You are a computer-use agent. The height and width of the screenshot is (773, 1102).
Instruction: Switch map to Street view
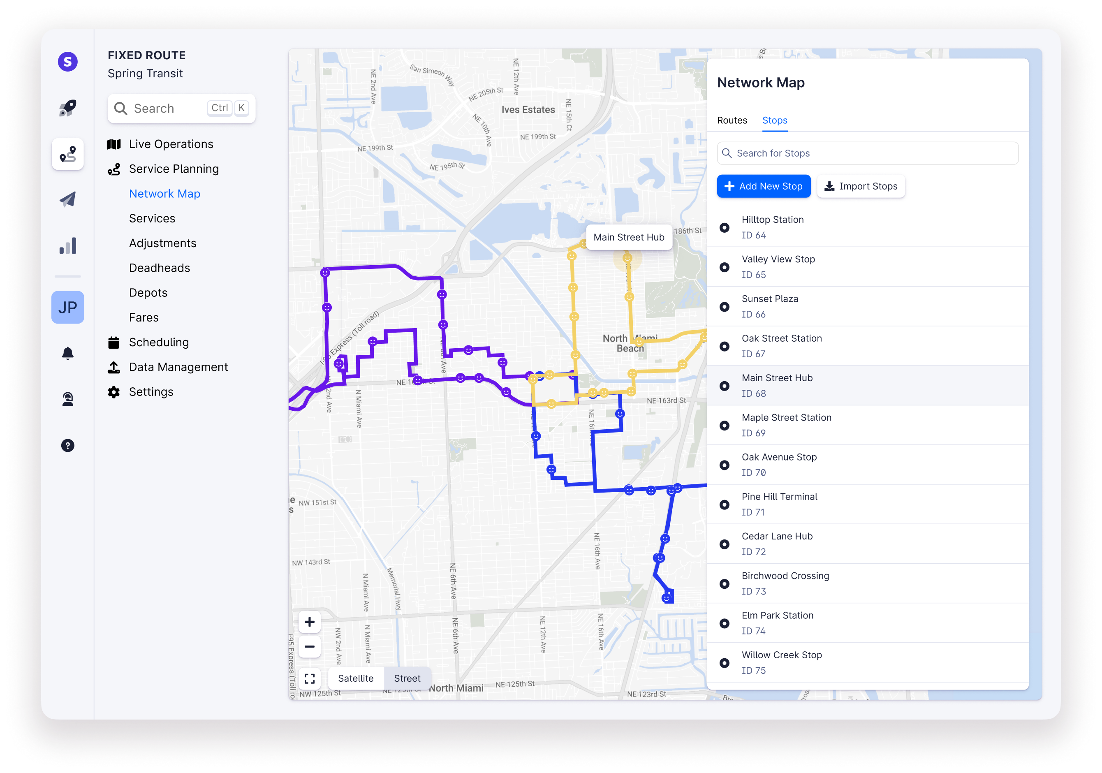(x=407, y=678)
